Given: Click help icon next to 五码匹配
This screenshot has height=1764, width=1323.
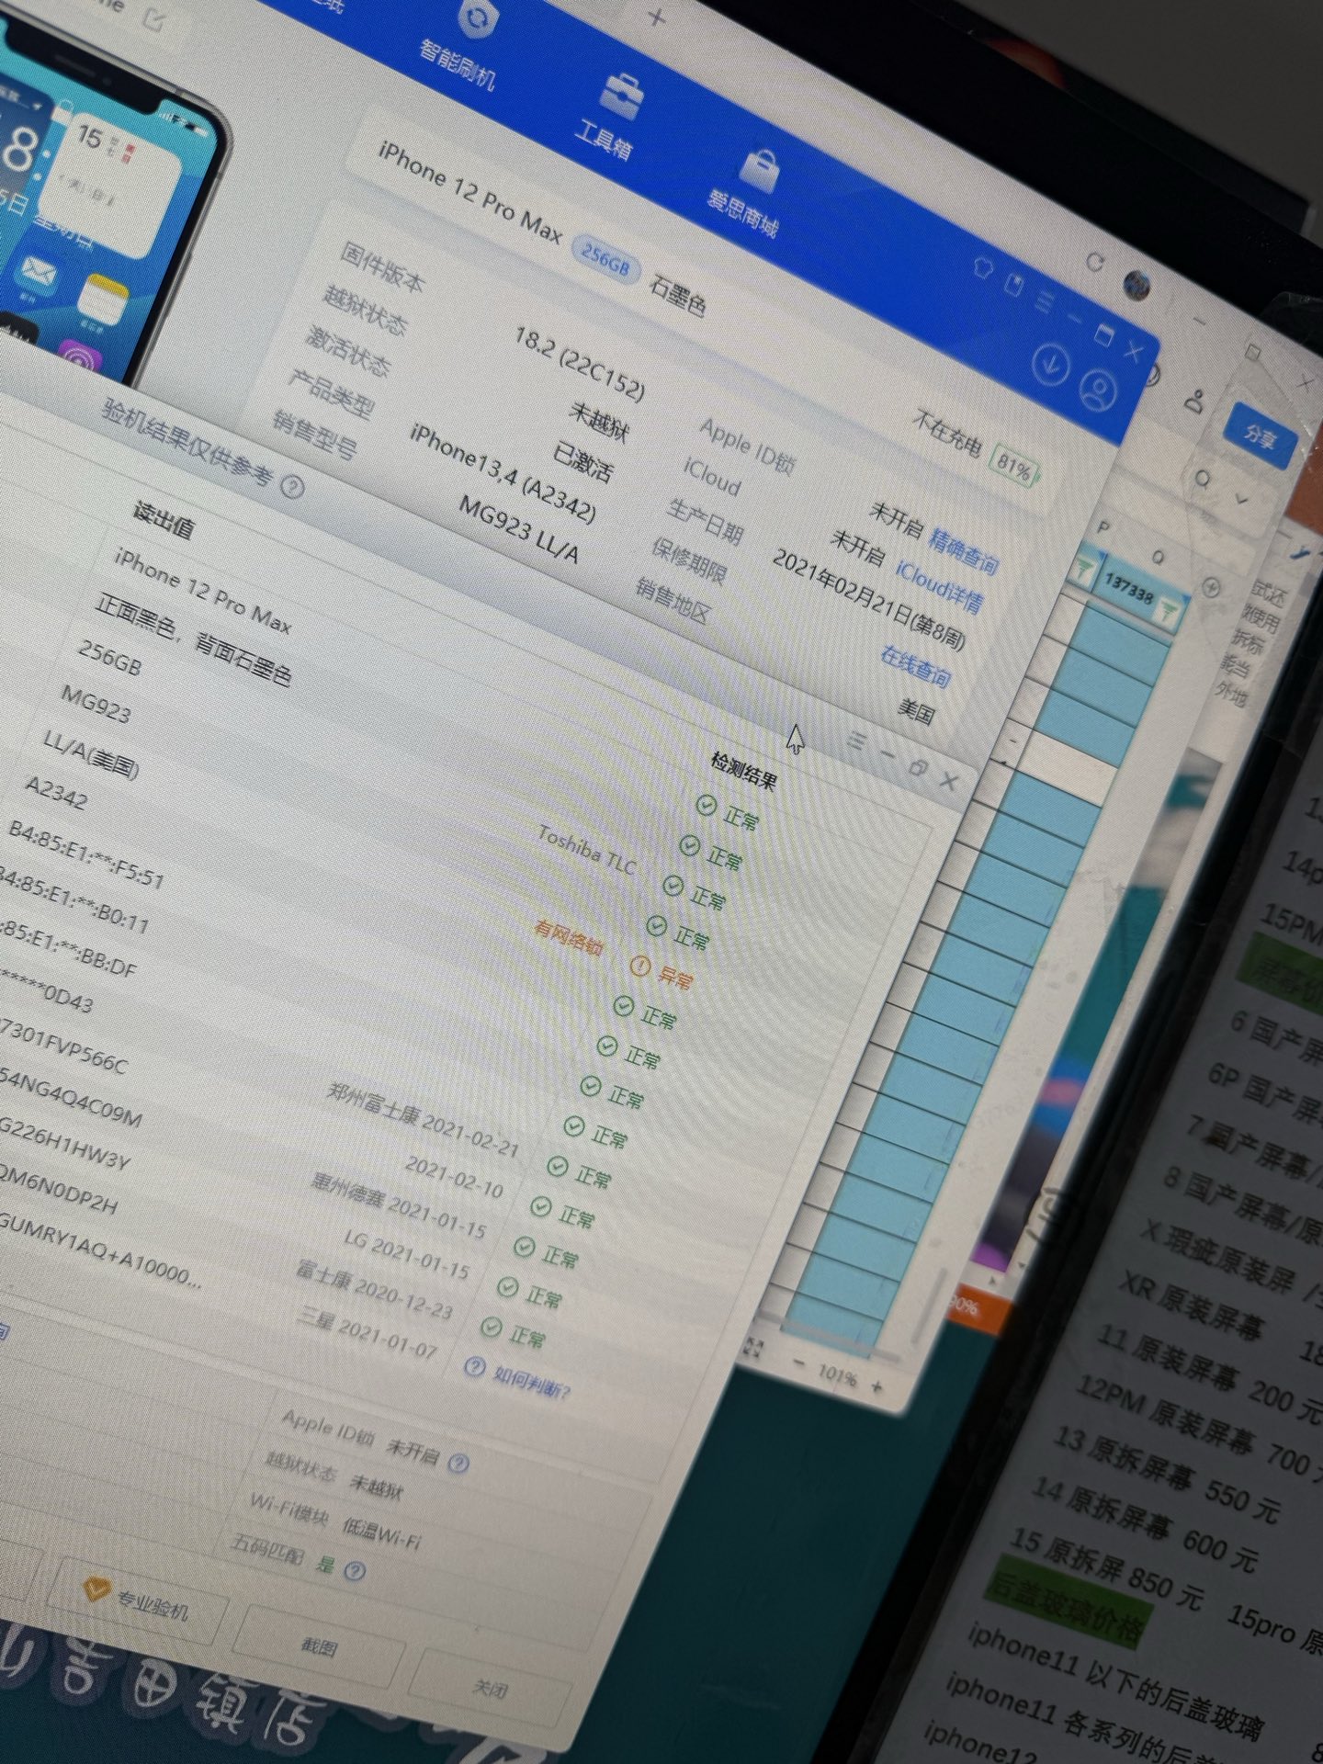Looking at the screenshot, I should [x=354, y=1571].
